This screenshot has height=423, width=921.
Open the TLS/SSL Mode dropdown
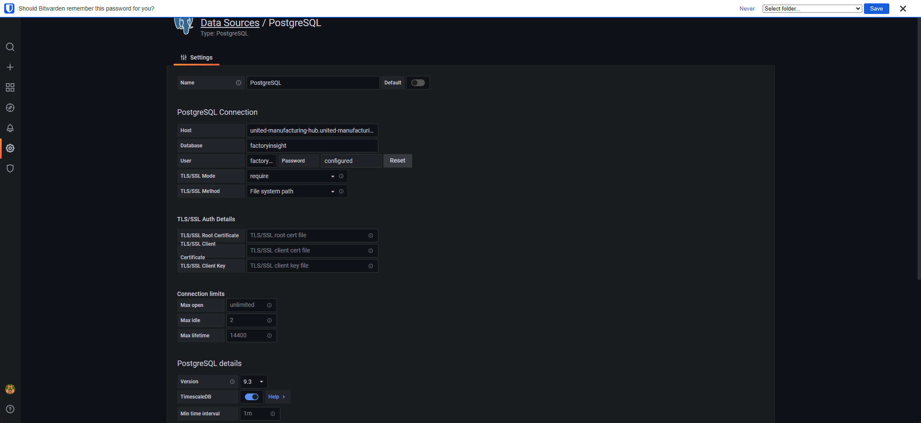(x=292, y=176)
